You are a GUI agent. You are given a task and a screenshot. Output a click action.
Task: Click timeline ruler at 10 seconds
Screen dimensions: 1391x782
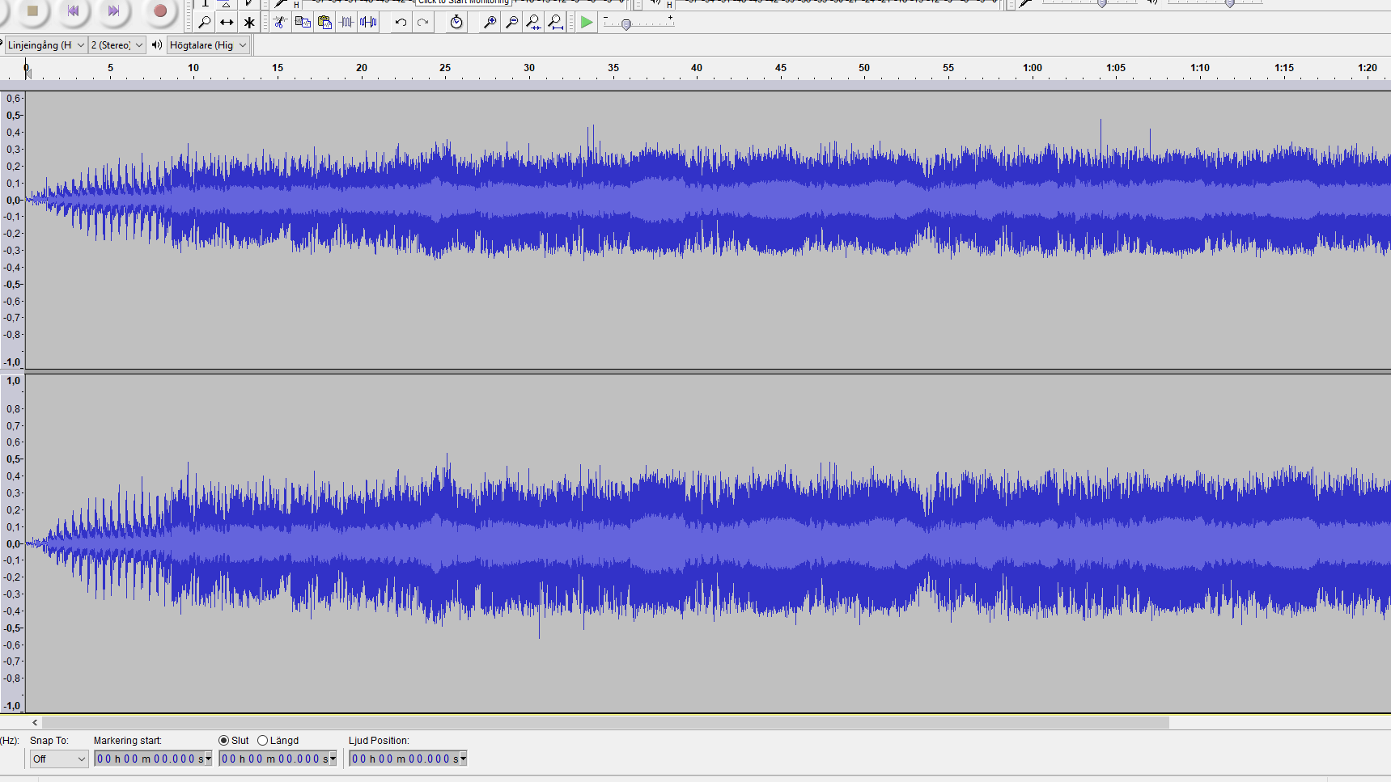193,69
